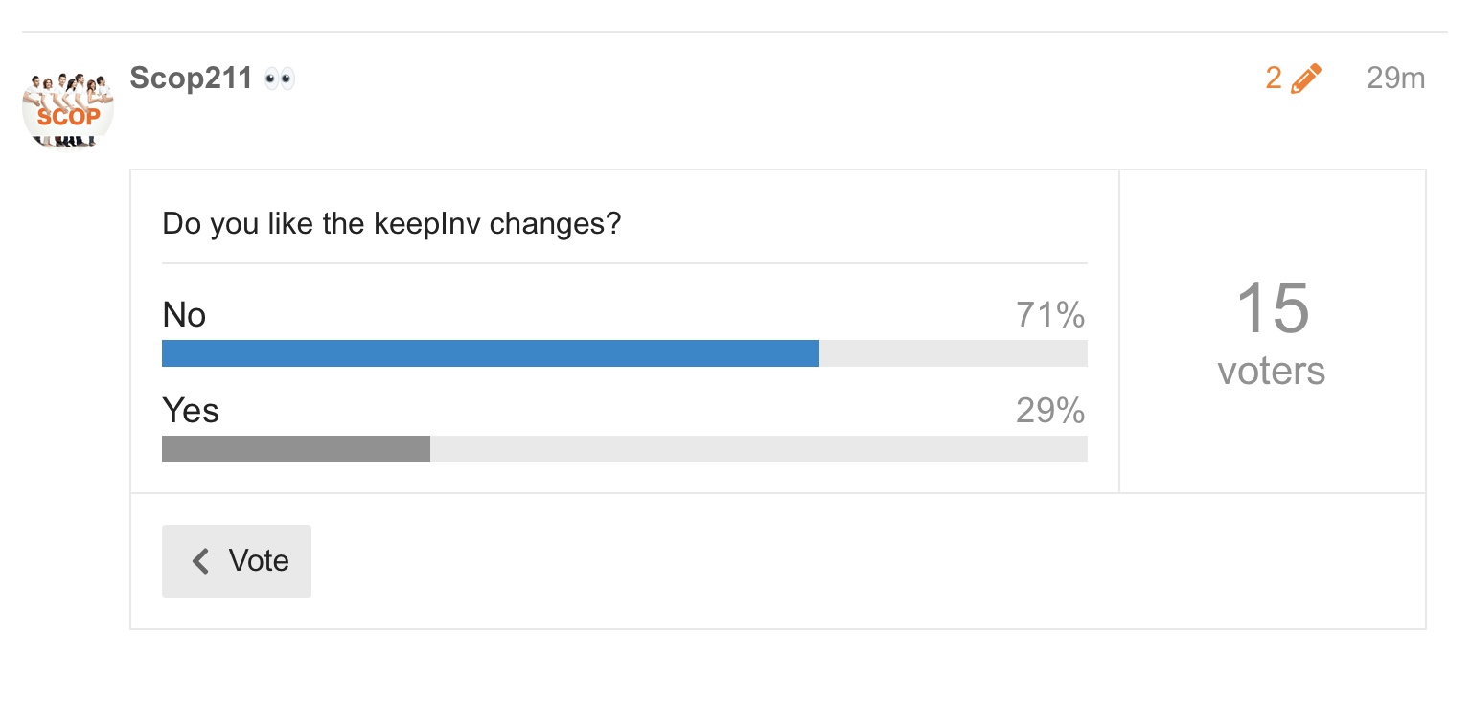Click the 29m post timestamp
This screenshot has height=701, width=1472.
[x=1395, y=79]
